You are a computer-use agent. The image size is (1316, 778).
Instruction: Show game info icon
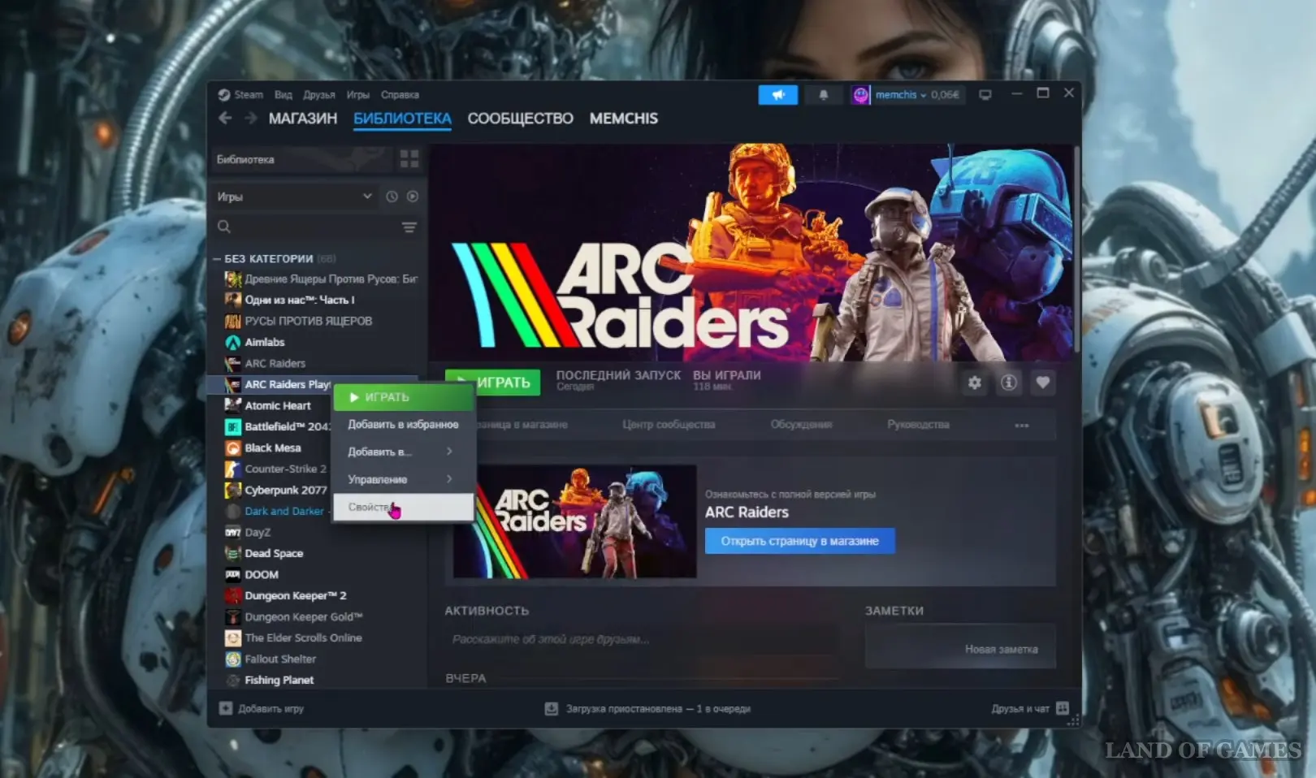tap(1008, 383)
